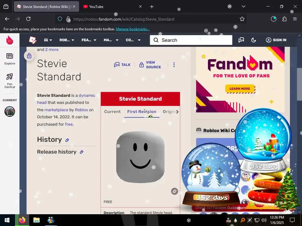Select the Current infobox tab
The image size is (302, 226).
pyautogui.click(x=112, y=112)
